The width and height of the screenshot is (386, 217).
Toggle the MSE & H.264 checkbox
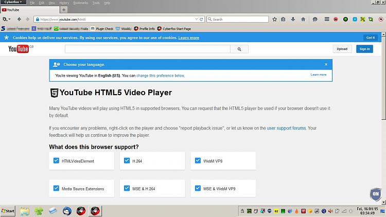coord(127,188)
